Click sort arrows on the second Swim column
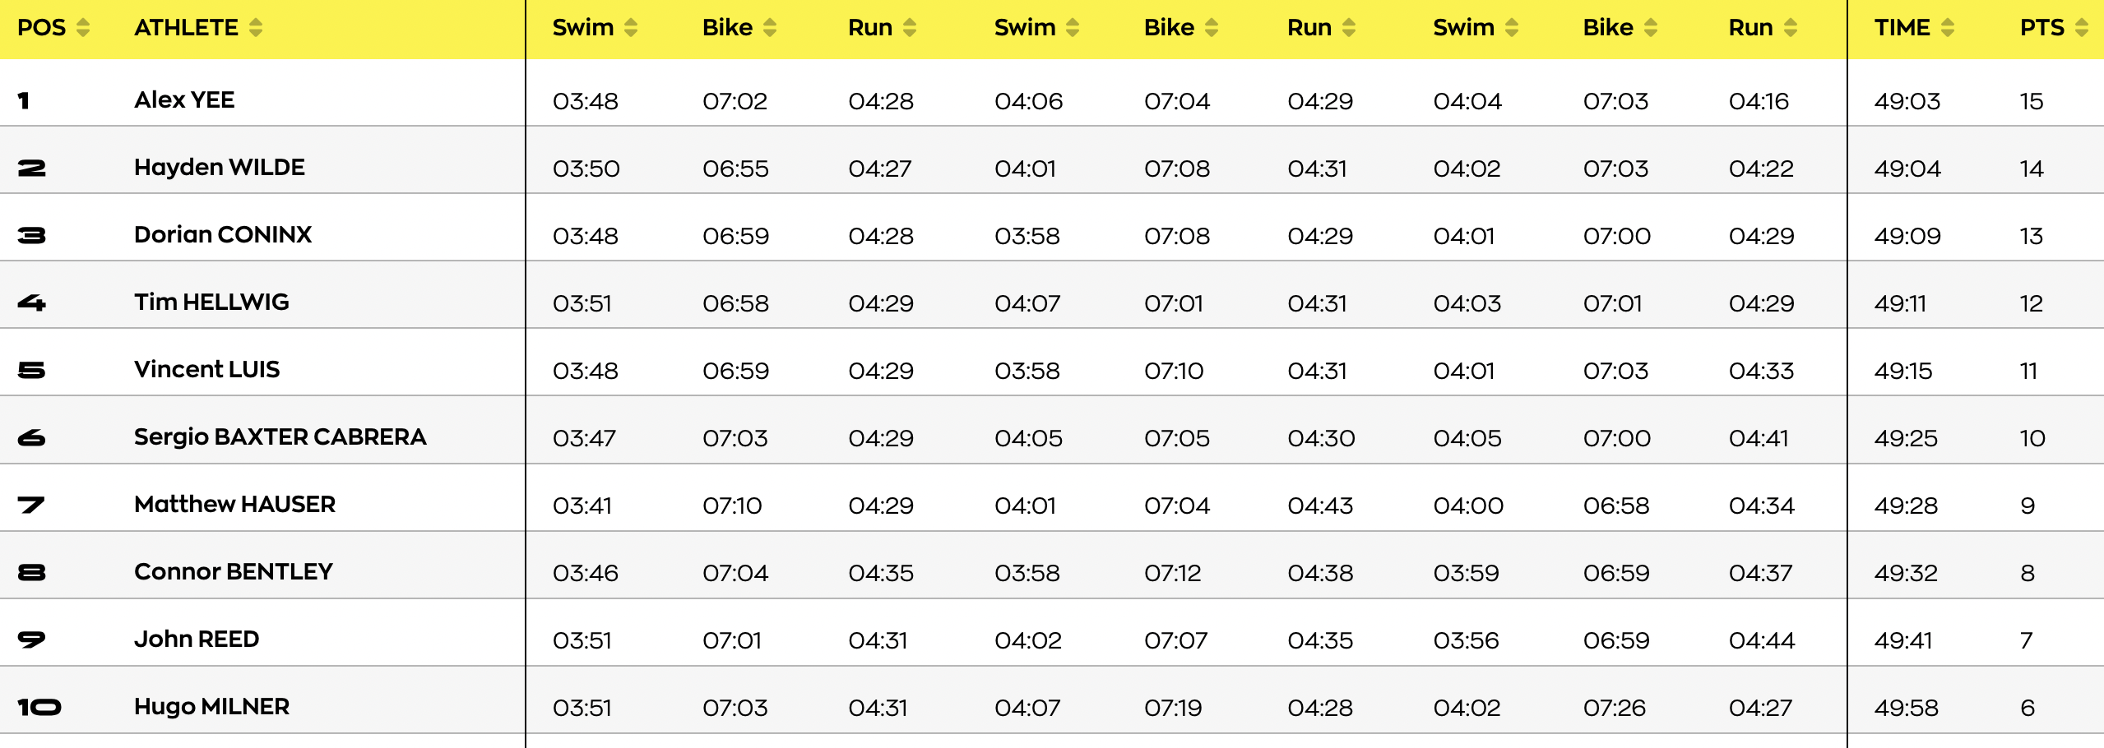Screen dimensions: 2104x748 tap(1073, 28)
